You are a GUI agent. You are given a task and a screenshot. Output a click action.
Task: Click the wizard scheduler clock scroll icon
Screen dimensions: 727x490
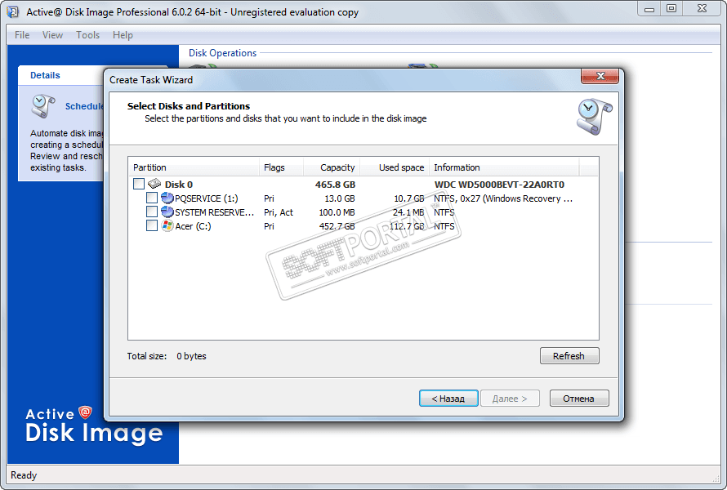[595, 117]
